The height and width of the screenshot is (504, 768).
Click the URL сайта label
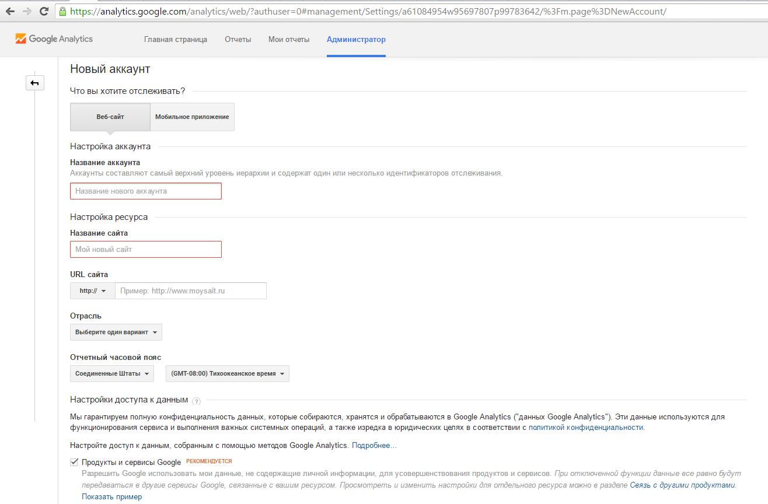89,274
